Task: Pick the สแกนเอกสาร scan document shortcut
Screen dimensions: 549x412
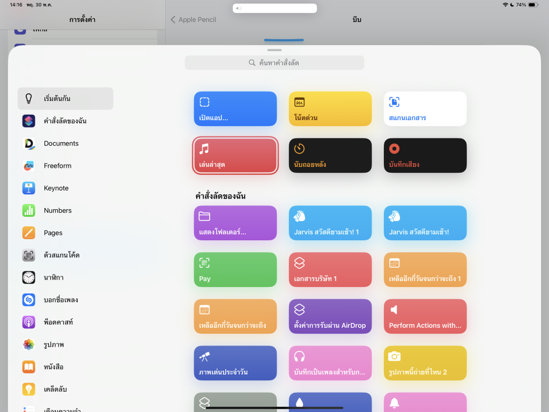Action: coord(425,109)
